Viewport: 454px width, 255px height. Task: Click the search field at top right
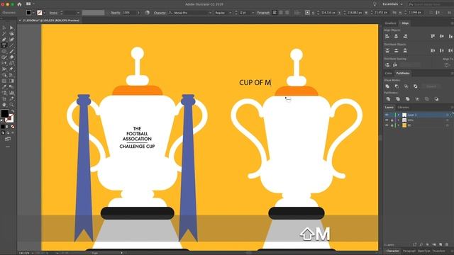[431, 4]
